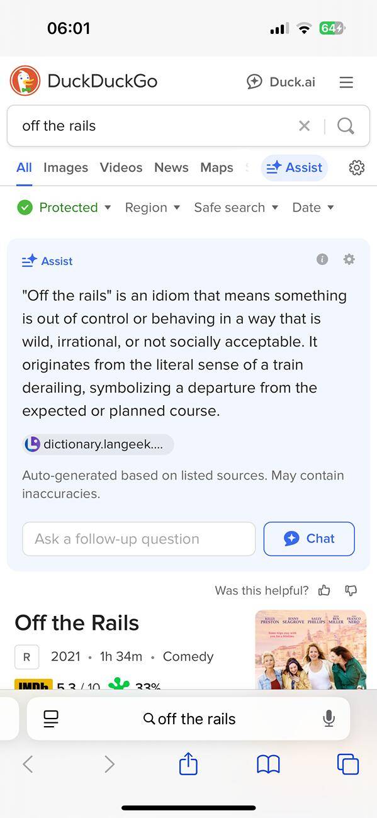Open the DuckDuckGo hamburger menu

346,82
